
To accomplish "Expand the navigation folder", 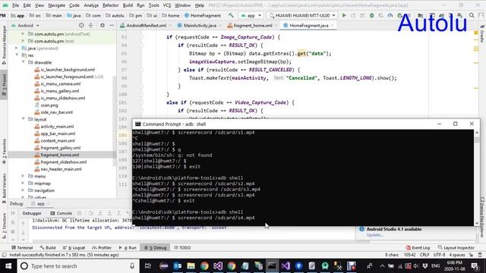I will [24, 190].
